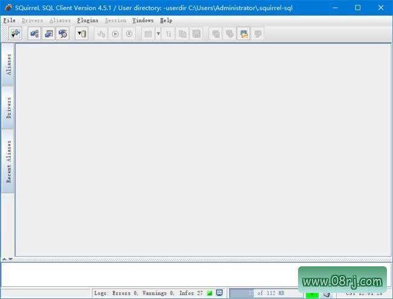This screenshot has height=299, width=393.
Task: Click the green log status icon
Action: (x=210, y=293)
